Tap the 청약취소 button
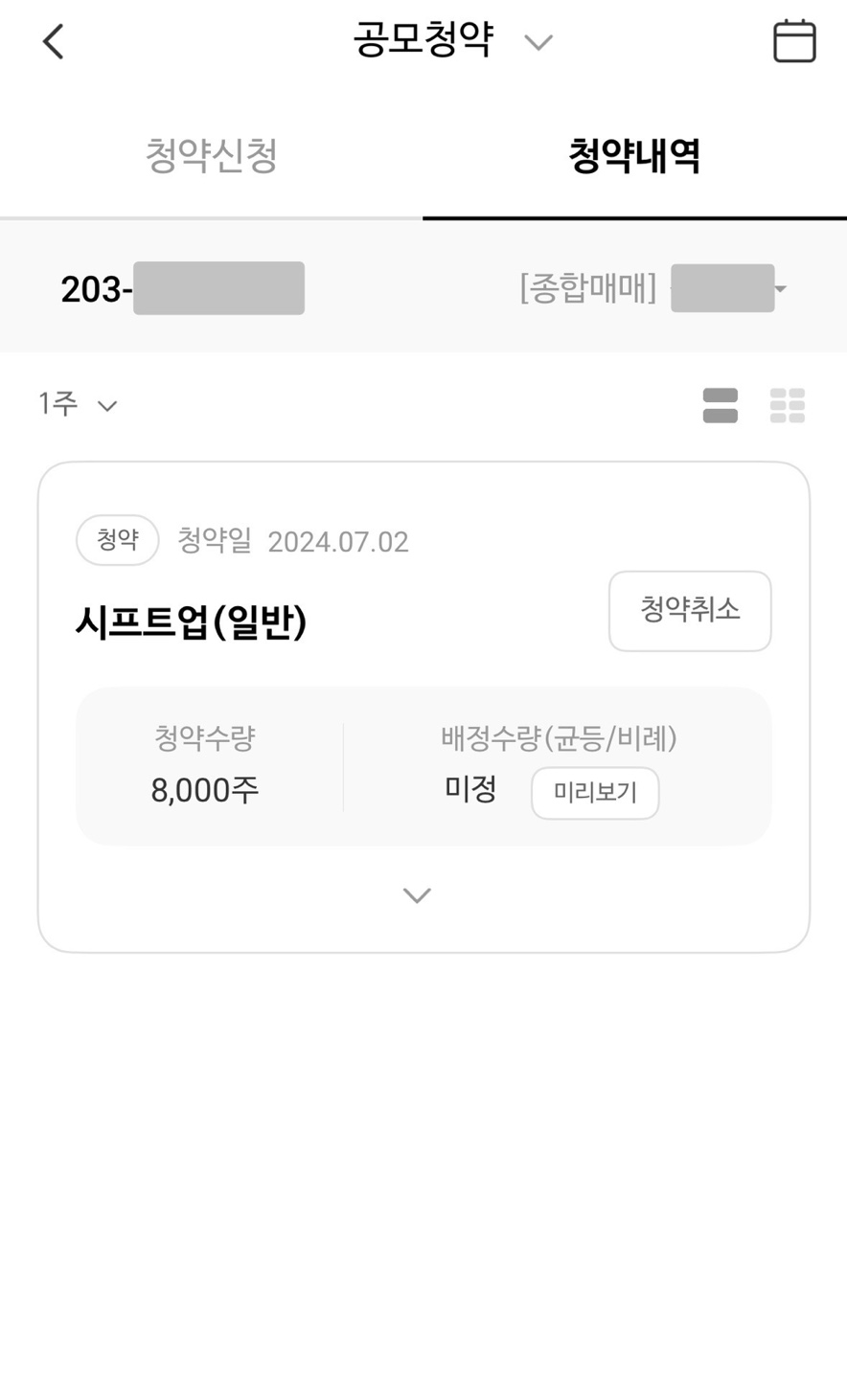The height and width of the screenshot is (1379, 847). (x=690, y=611)
